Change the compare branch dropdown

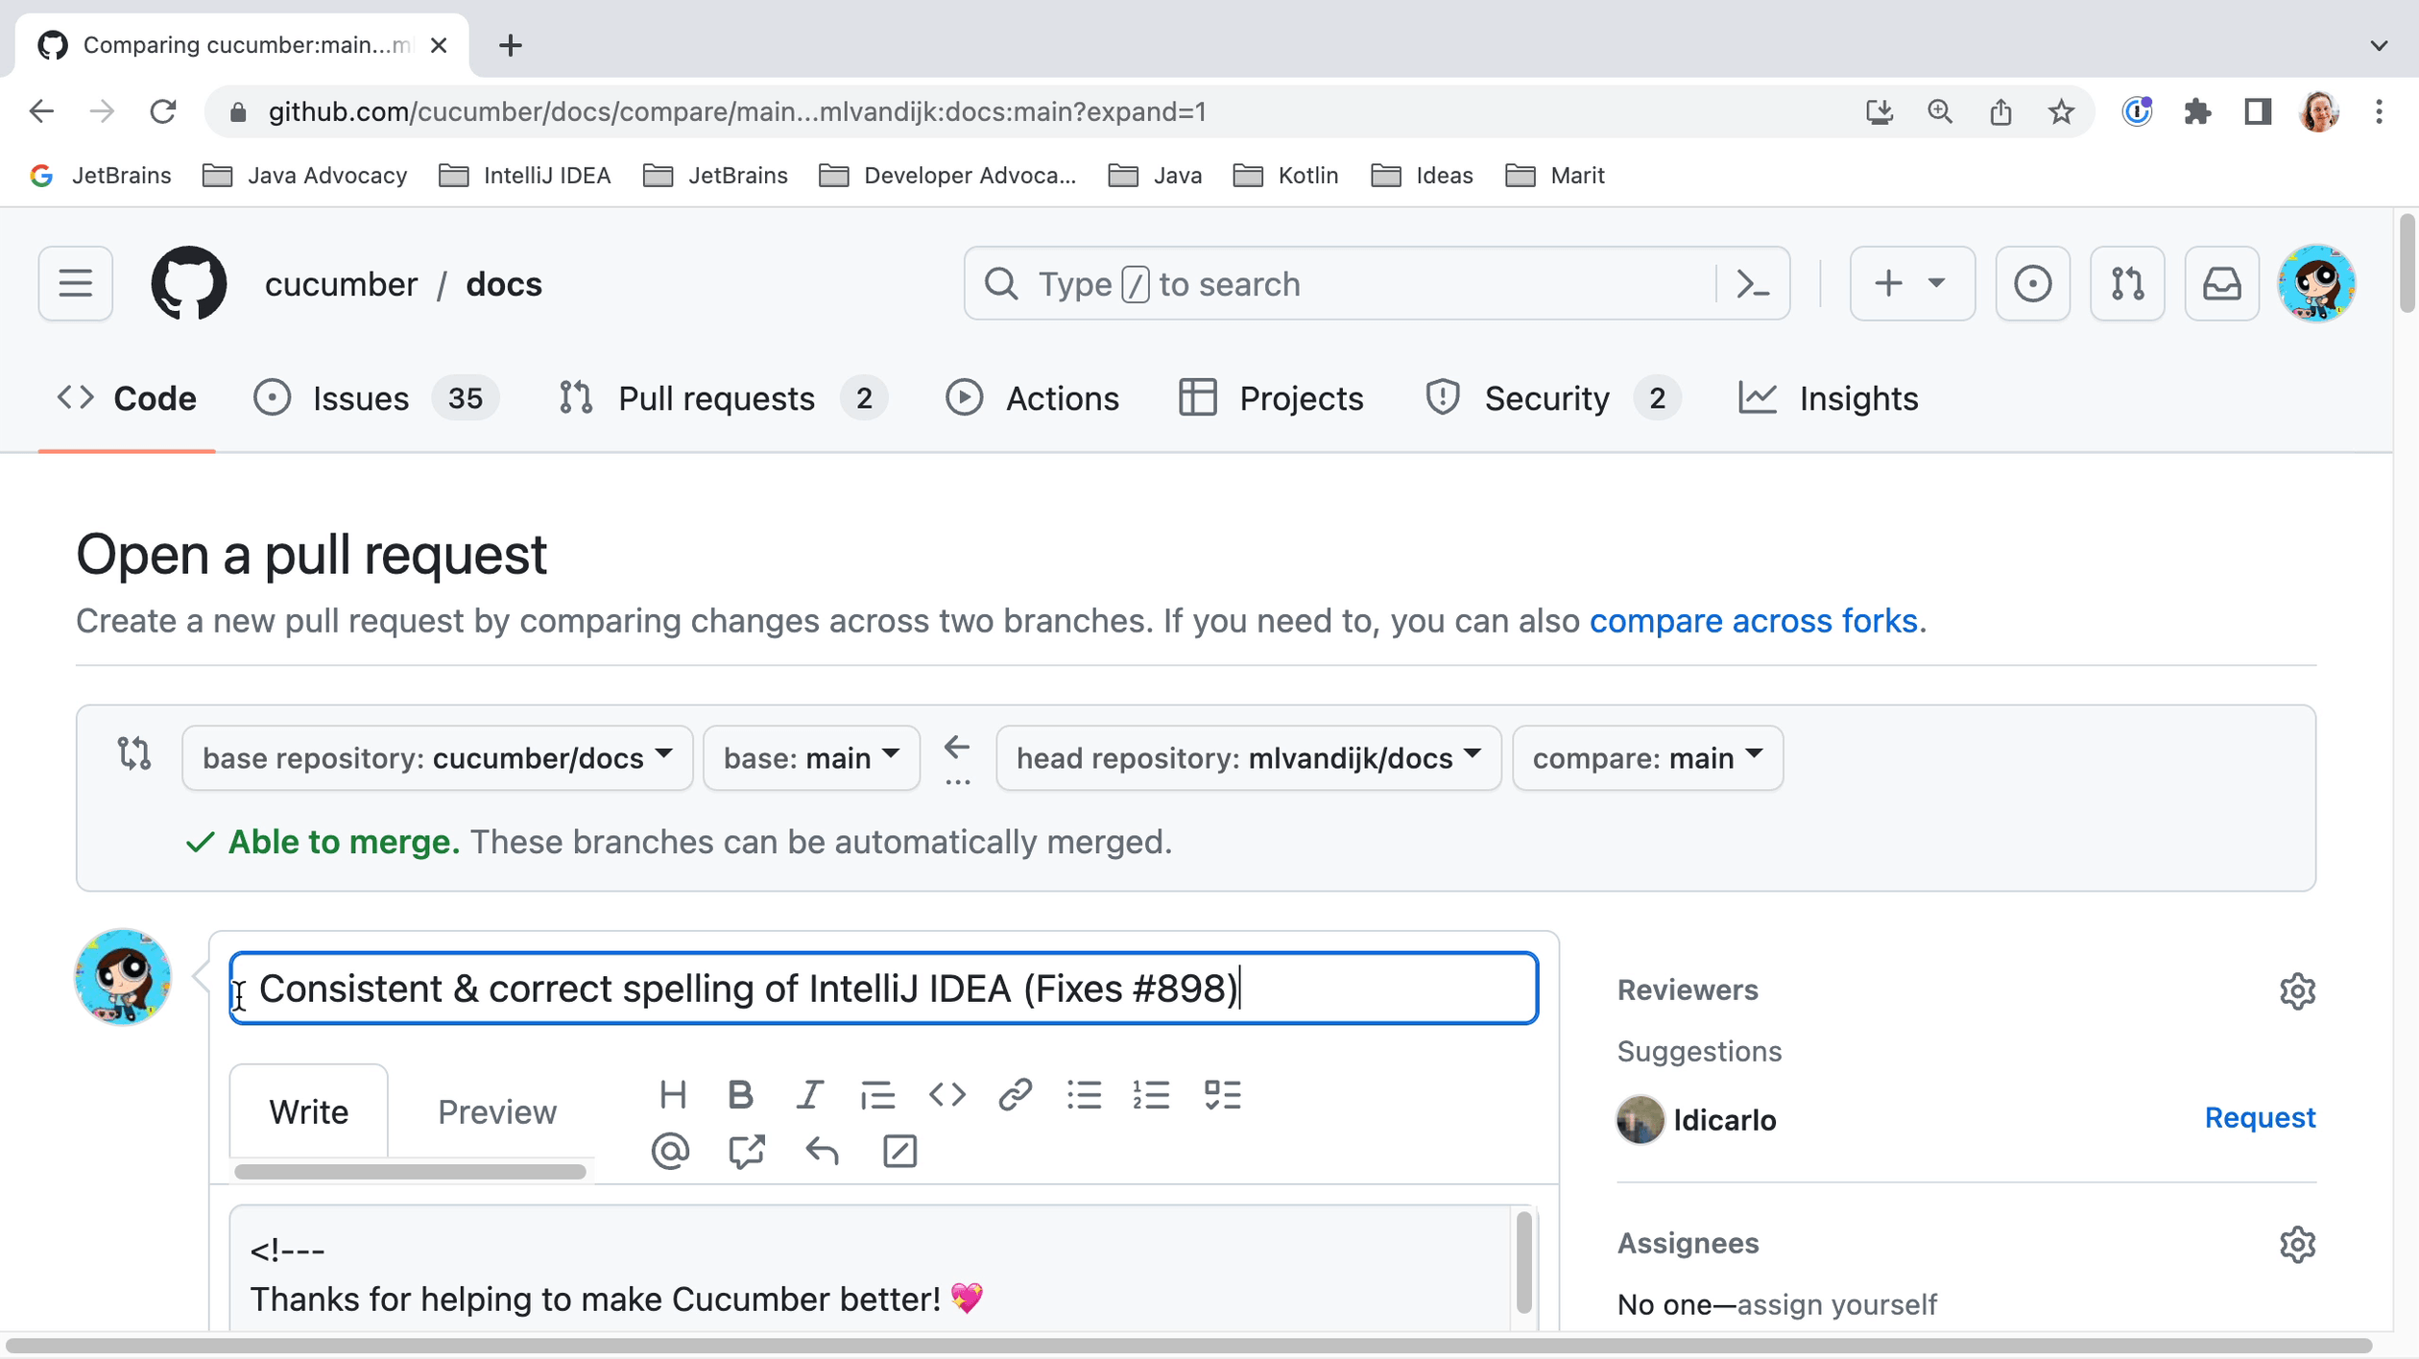(1646, 757)
